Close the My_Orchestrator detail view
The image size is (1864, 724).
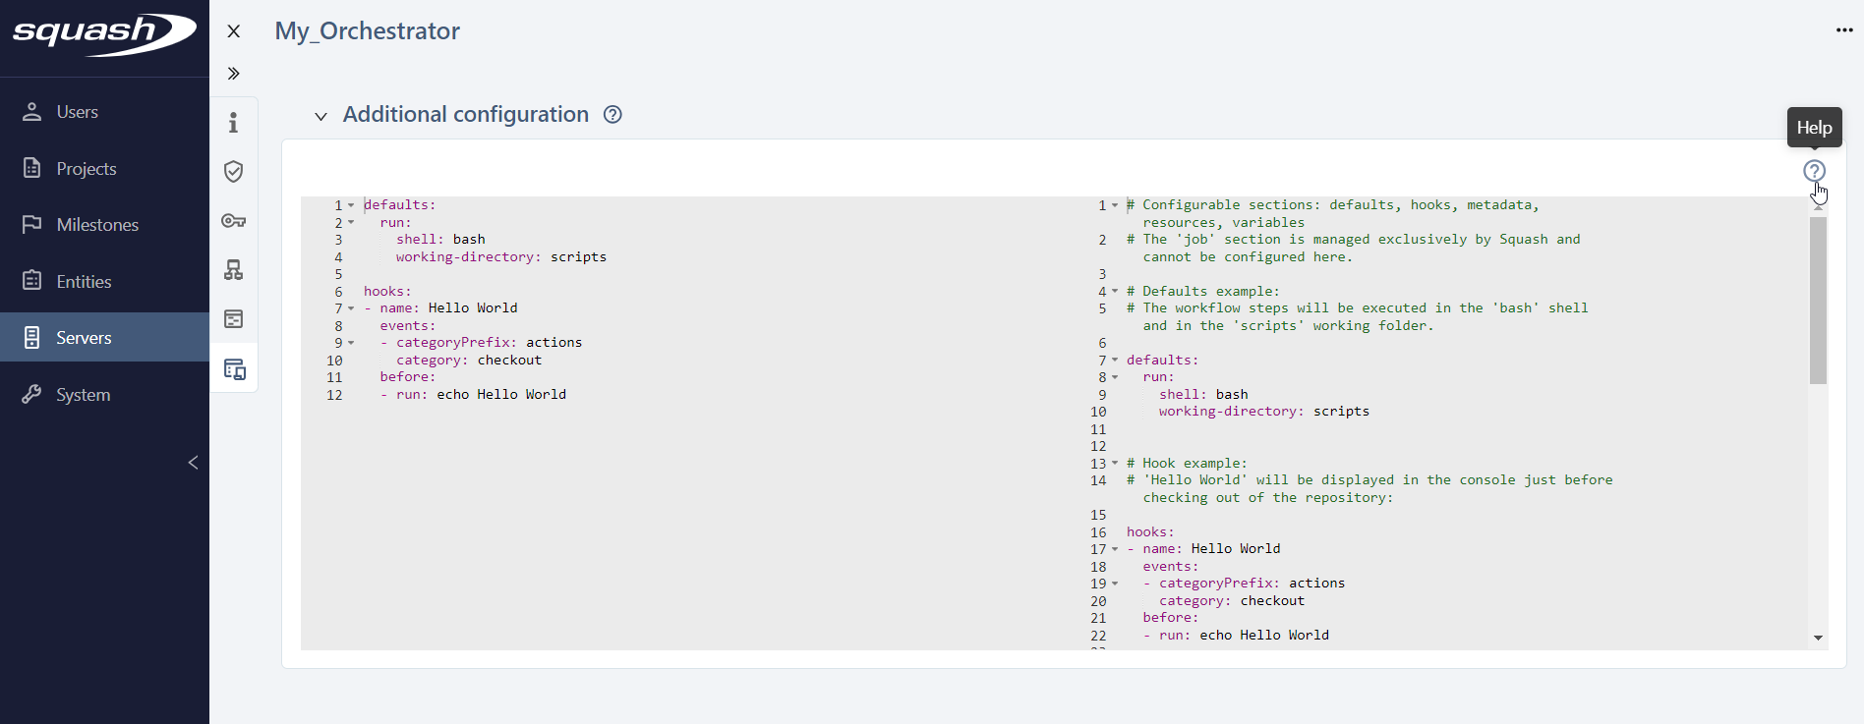pos(234,31)
